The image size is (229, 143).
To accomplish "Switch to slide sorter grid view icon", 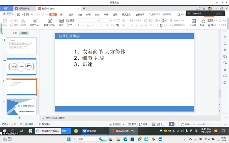I will [x=158, y=124].
